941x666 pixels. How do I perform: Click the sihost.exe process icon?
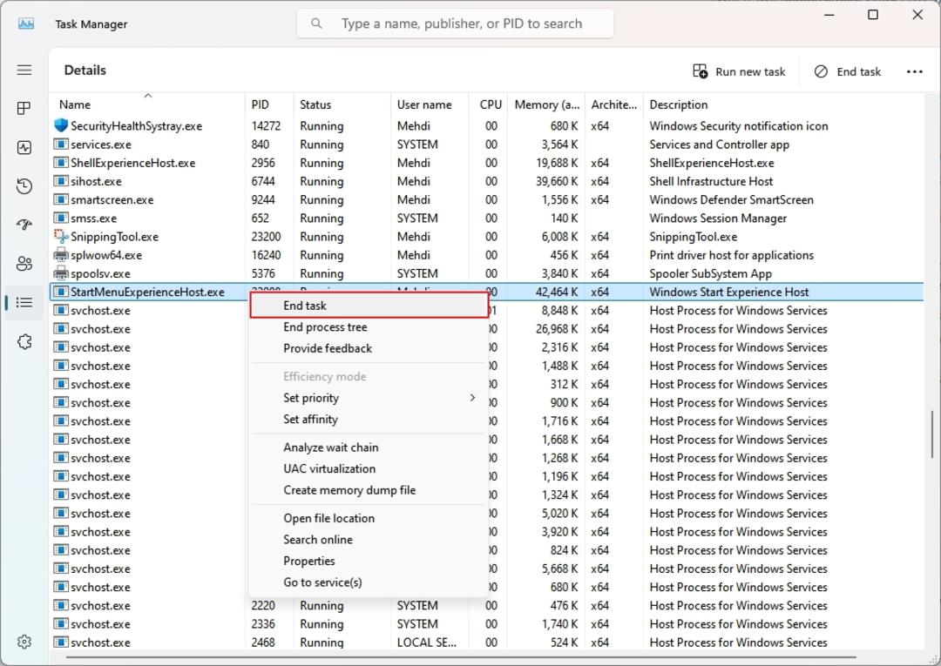coord(61,181)
